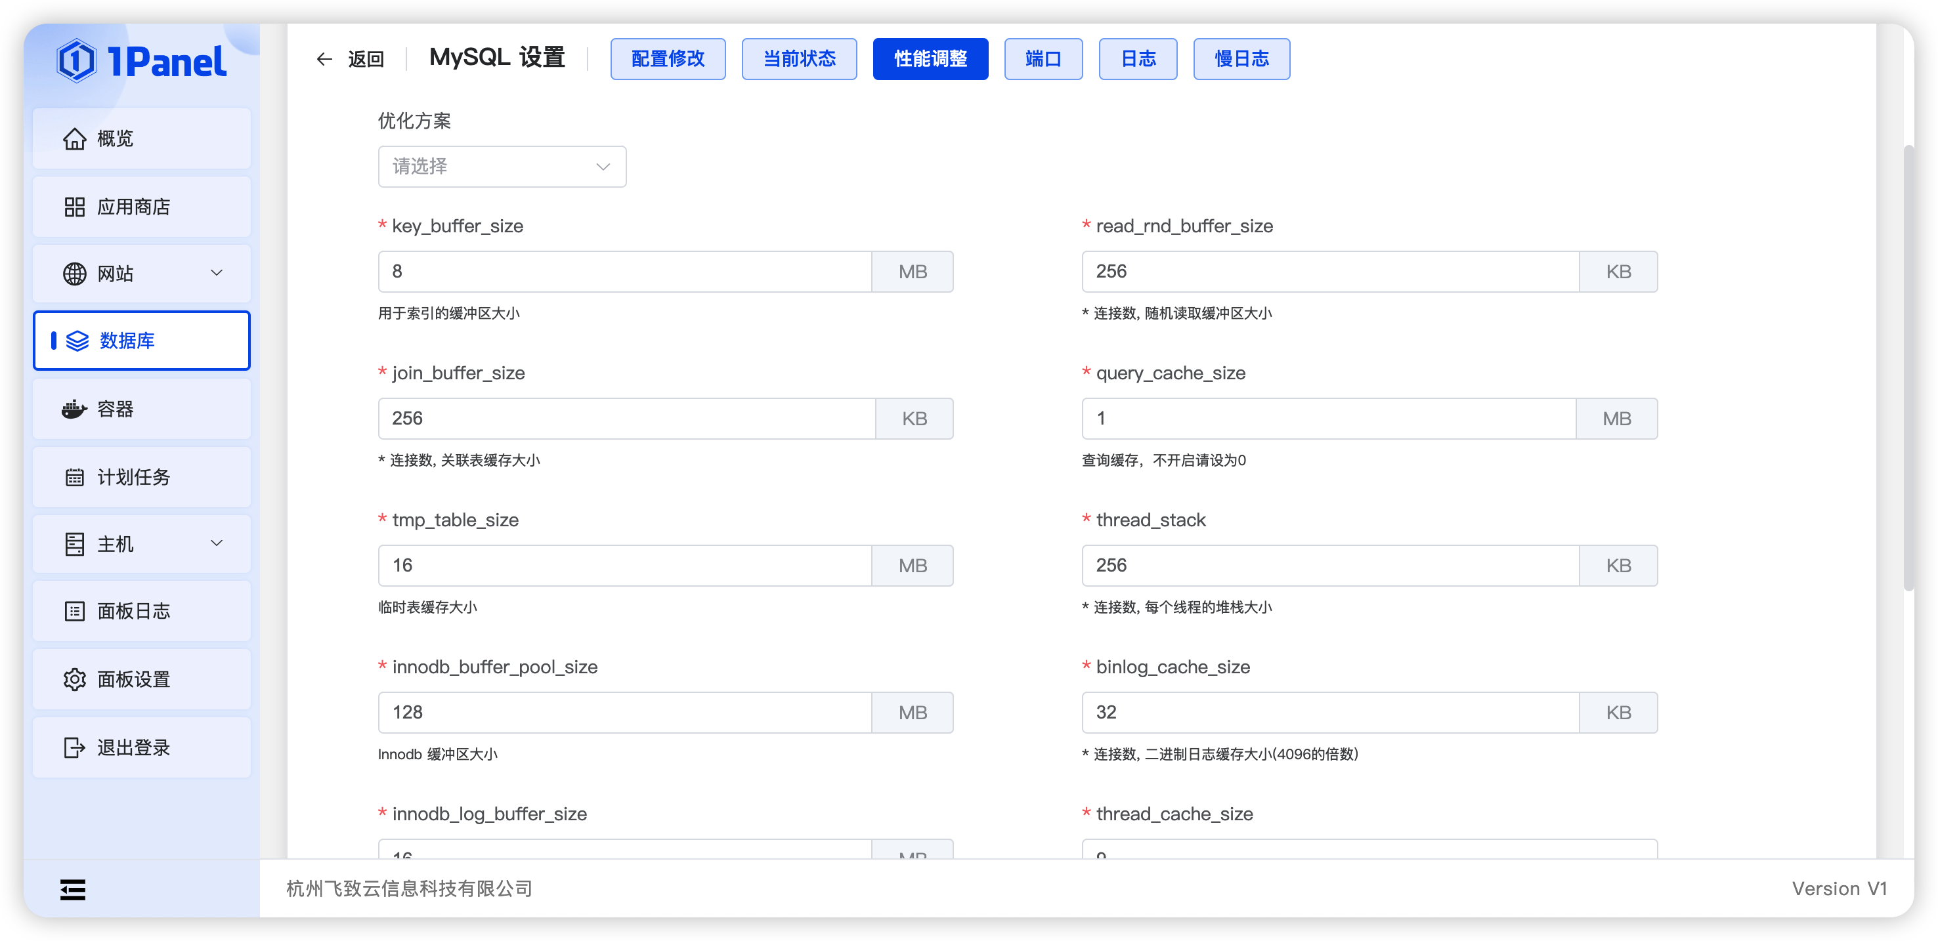Switch to the 慢日志 tab
This screenshot has height=941, width=1938.
point(1241,58)
